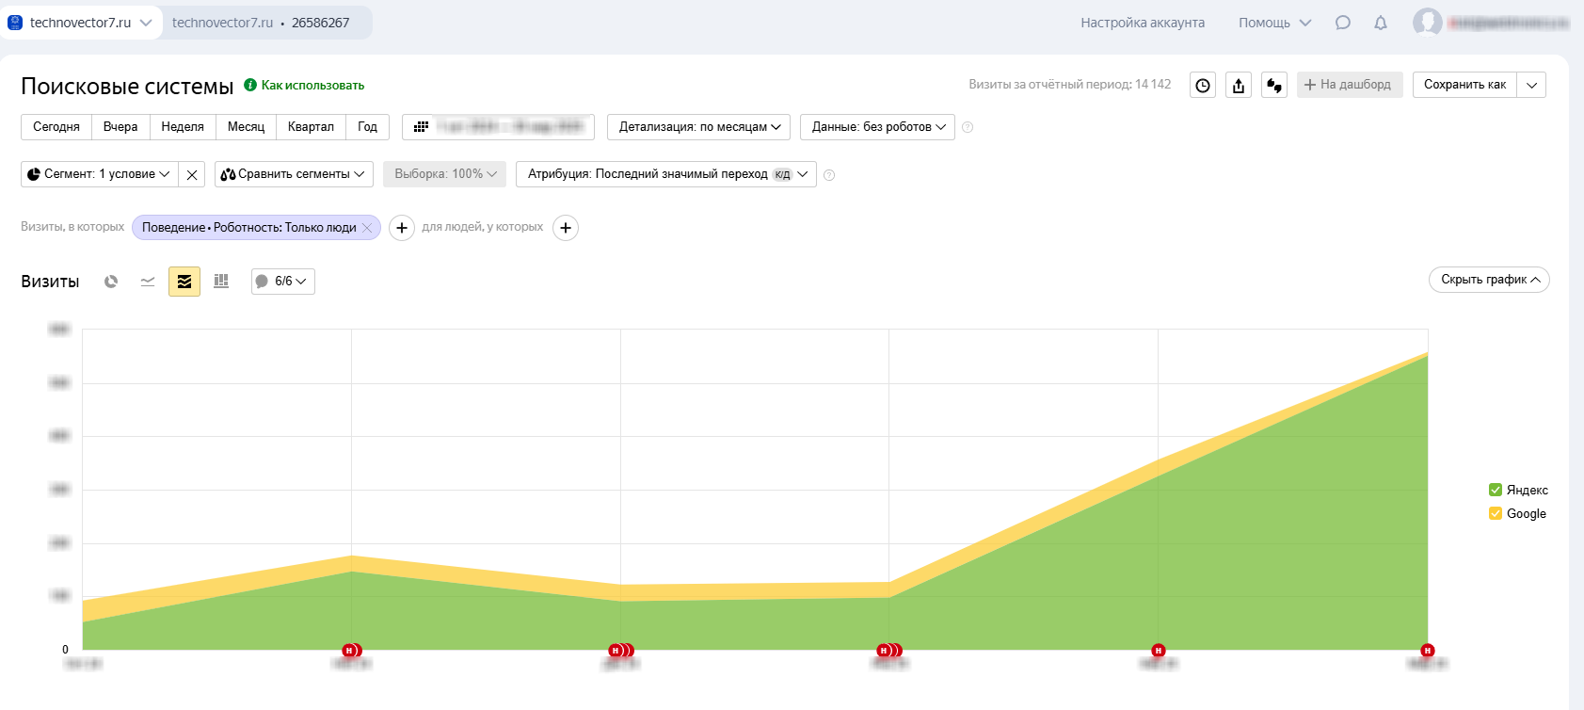Screen dimensions: 1584x710
Task: Click 'Сохранить как' button
Action: coord(1464,85)
